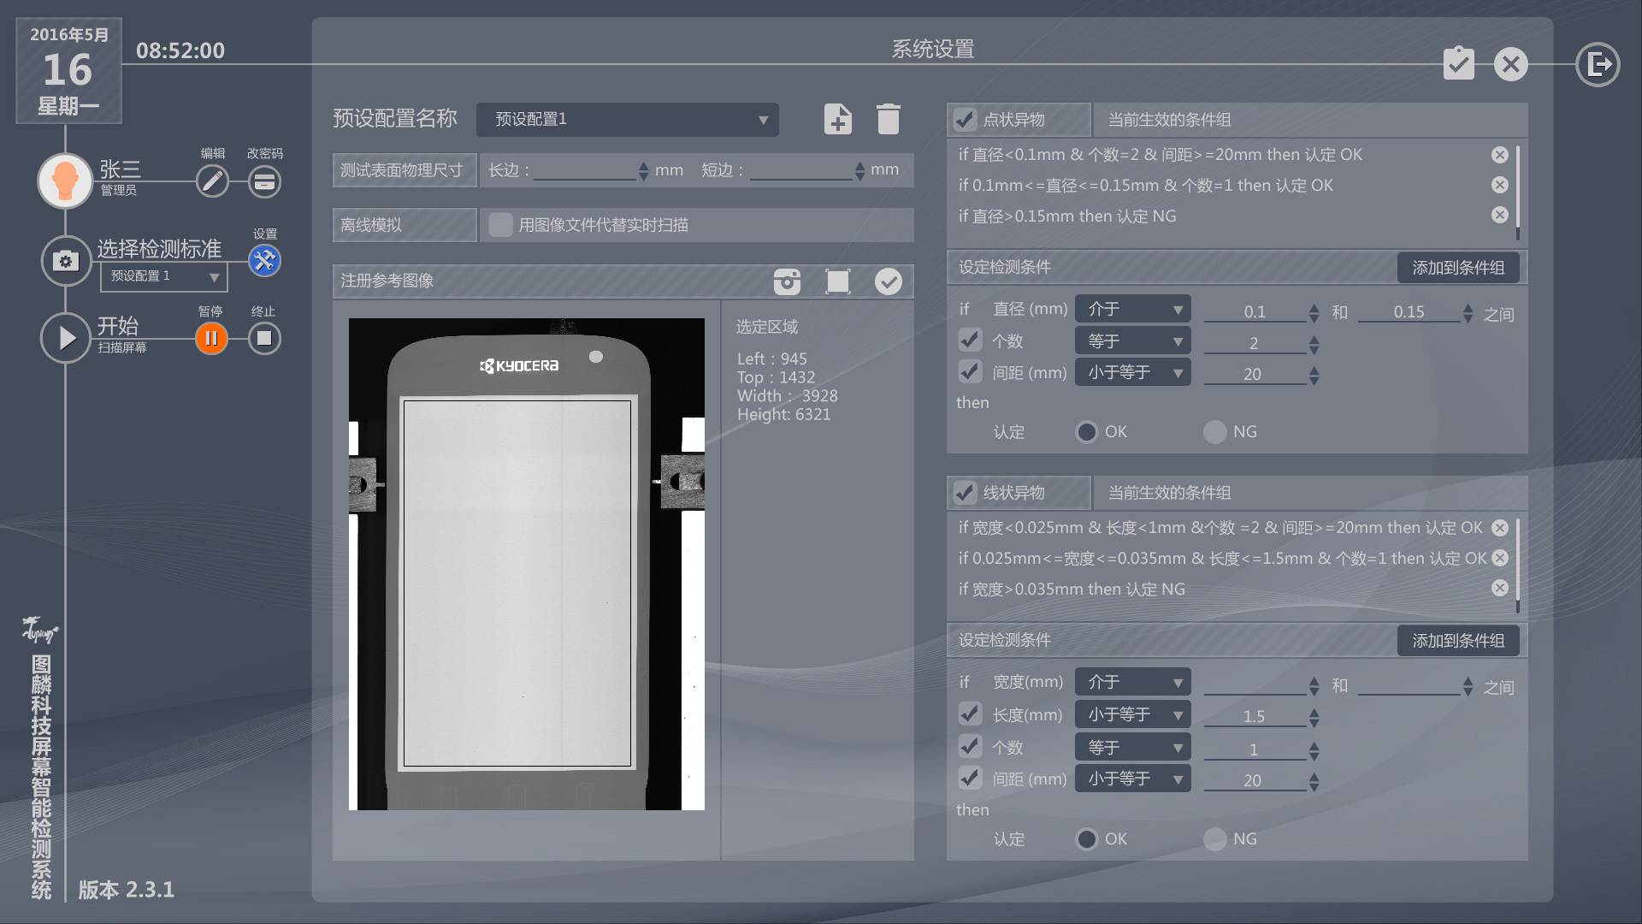Remove the 0.025mm<=宽度<=0.035mm condition
The width and height of the screenshot is (1642, 924).
pos(1500,558)
